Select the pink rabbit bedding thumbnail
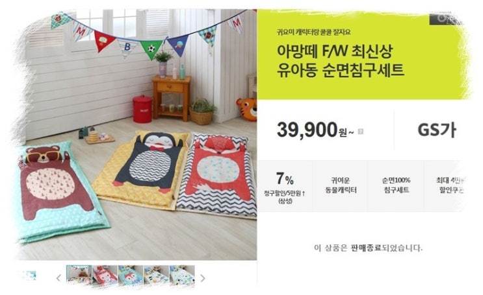 click(x=105, y=275)
